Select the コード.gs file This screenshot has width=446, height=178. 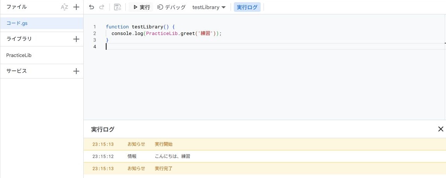click(x=42, y=23)
